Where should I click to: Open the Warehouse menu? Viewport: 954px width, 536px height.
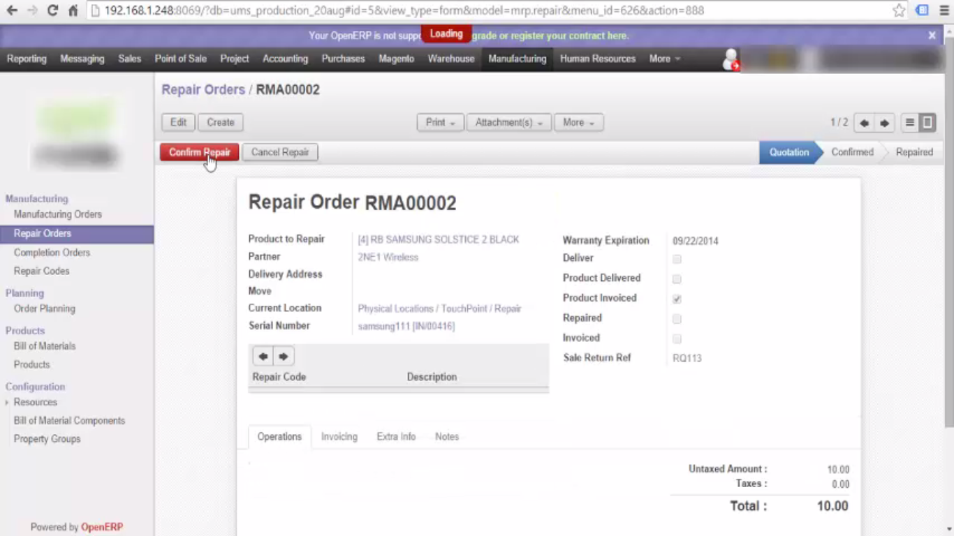(x=451, y=59)
